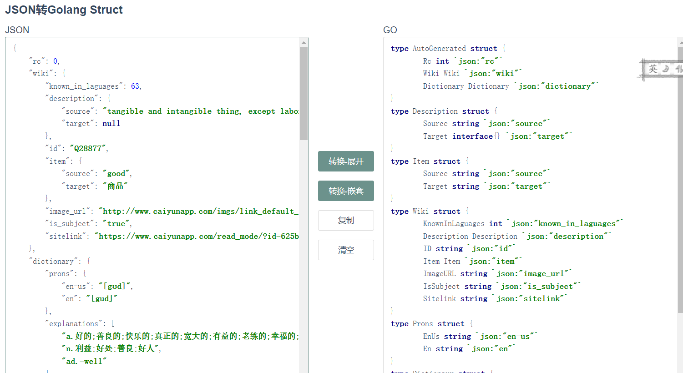Click the page title "JSON转Golang Struct"

coord(64,10)
